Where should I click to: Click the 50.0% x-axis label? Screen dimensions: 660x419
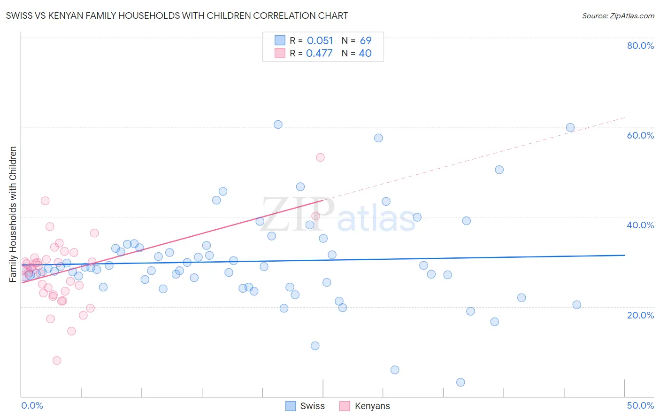(x=640, y=405)
